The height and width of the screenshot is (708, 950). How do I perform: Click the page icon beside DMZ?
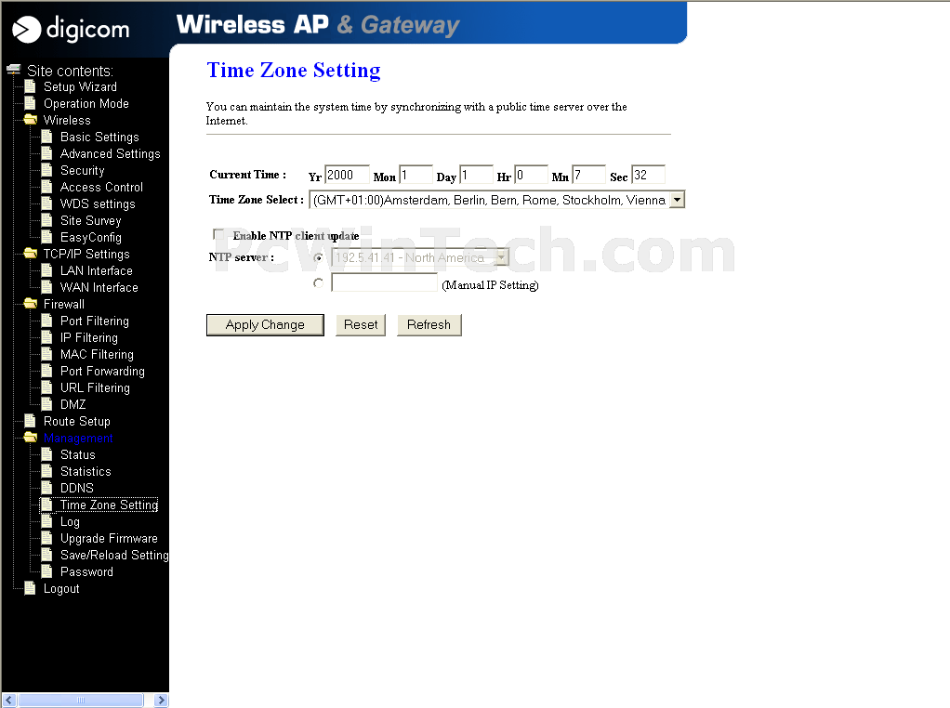point(46,404)
